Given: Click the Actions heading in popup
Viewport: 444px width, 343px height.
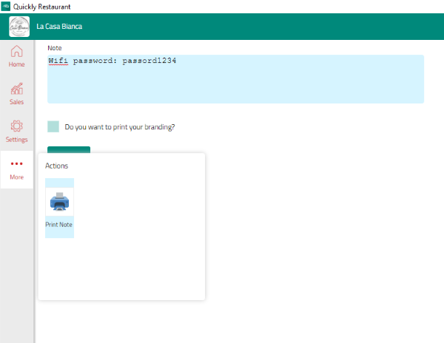Looking at the screenshot, I should tap(57, 166).
